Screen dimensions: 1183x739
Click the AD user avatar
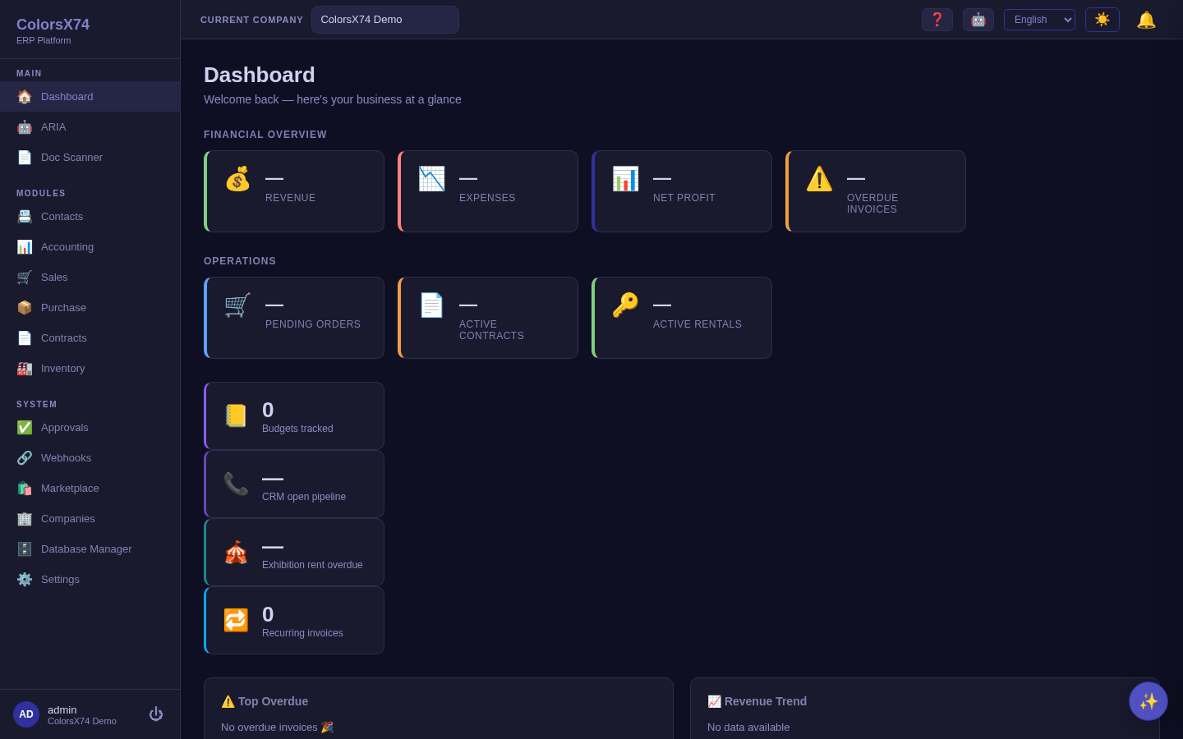coord(26,714)
